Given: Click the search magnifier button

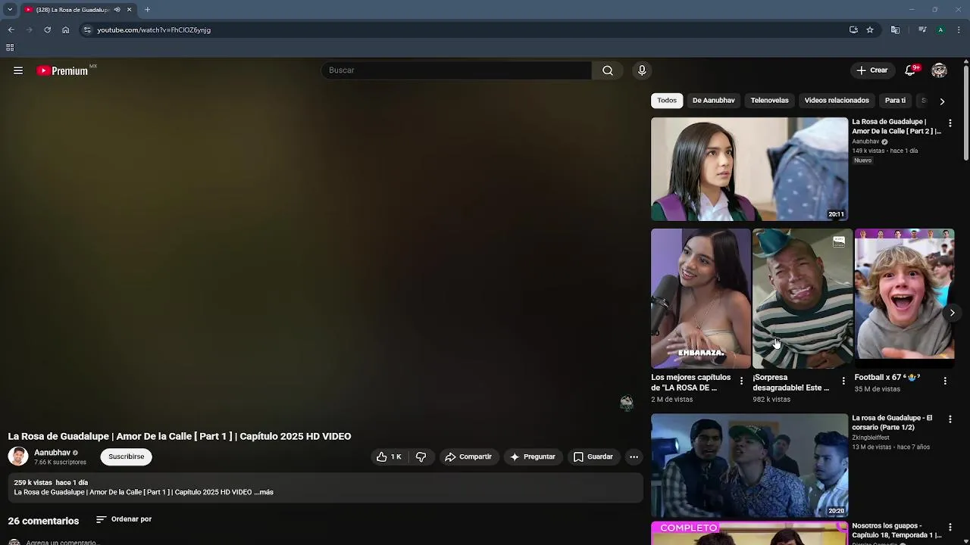Looking at the screenshot, I should [x=608, y=70].
